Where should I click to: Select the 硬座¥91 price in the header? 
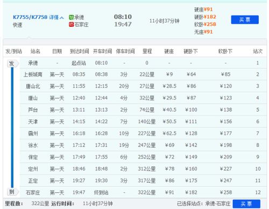[x=203, y=9]
